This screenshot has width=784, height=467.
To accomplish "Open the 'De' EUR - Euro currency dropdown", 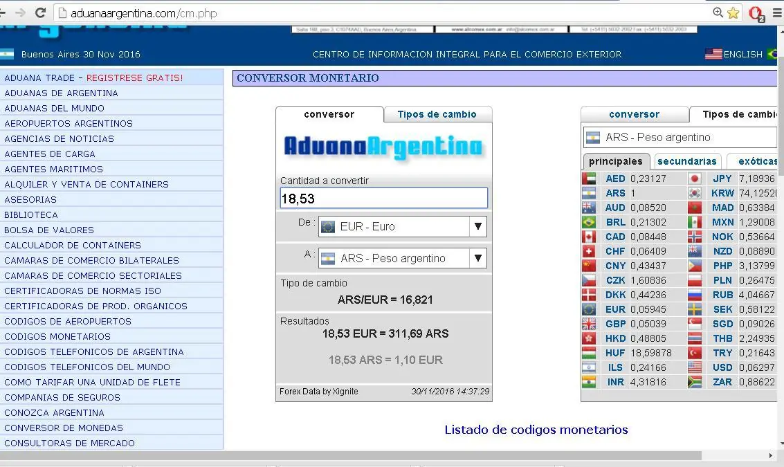I will tap(403, 226).
